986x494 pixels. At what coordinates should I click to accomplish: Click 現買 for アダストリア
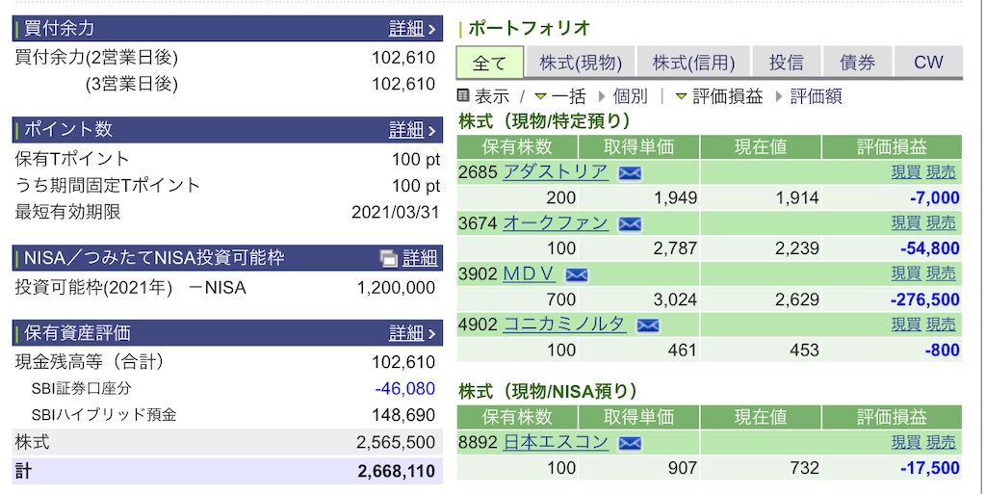pyautogui.click(x=905, y=172)
